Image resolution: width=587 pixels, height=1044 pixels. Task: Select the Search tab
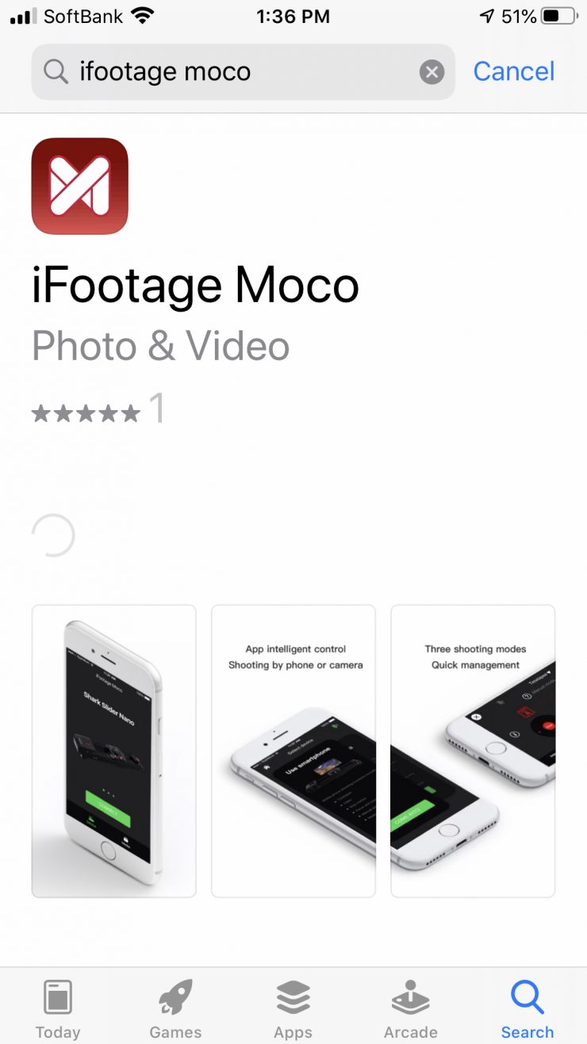(528, 1009)
